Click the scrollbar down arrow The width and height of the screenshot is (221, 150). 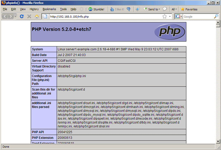coord(218,141)
